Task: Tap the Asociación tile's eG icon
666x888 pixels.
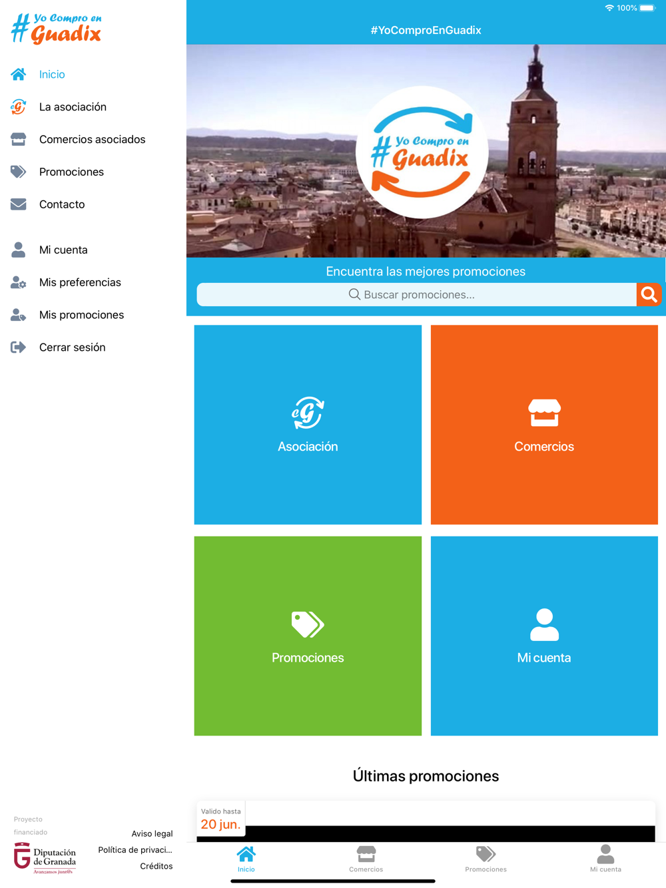Action: pyautogui.click(x=308, y=413)
